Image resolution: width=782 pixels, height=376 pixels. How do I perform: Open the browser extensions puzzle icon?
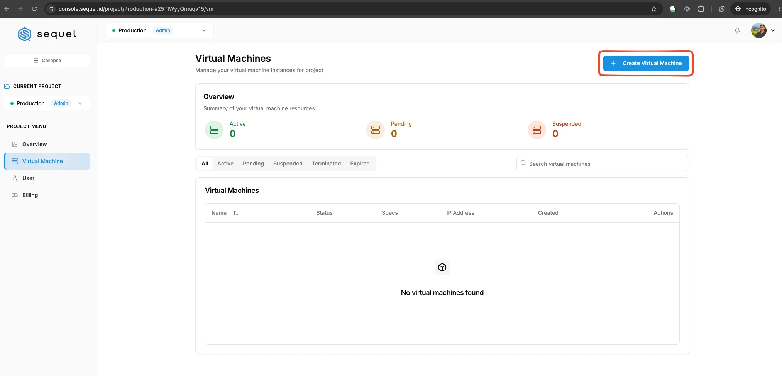tap(701, 9)
